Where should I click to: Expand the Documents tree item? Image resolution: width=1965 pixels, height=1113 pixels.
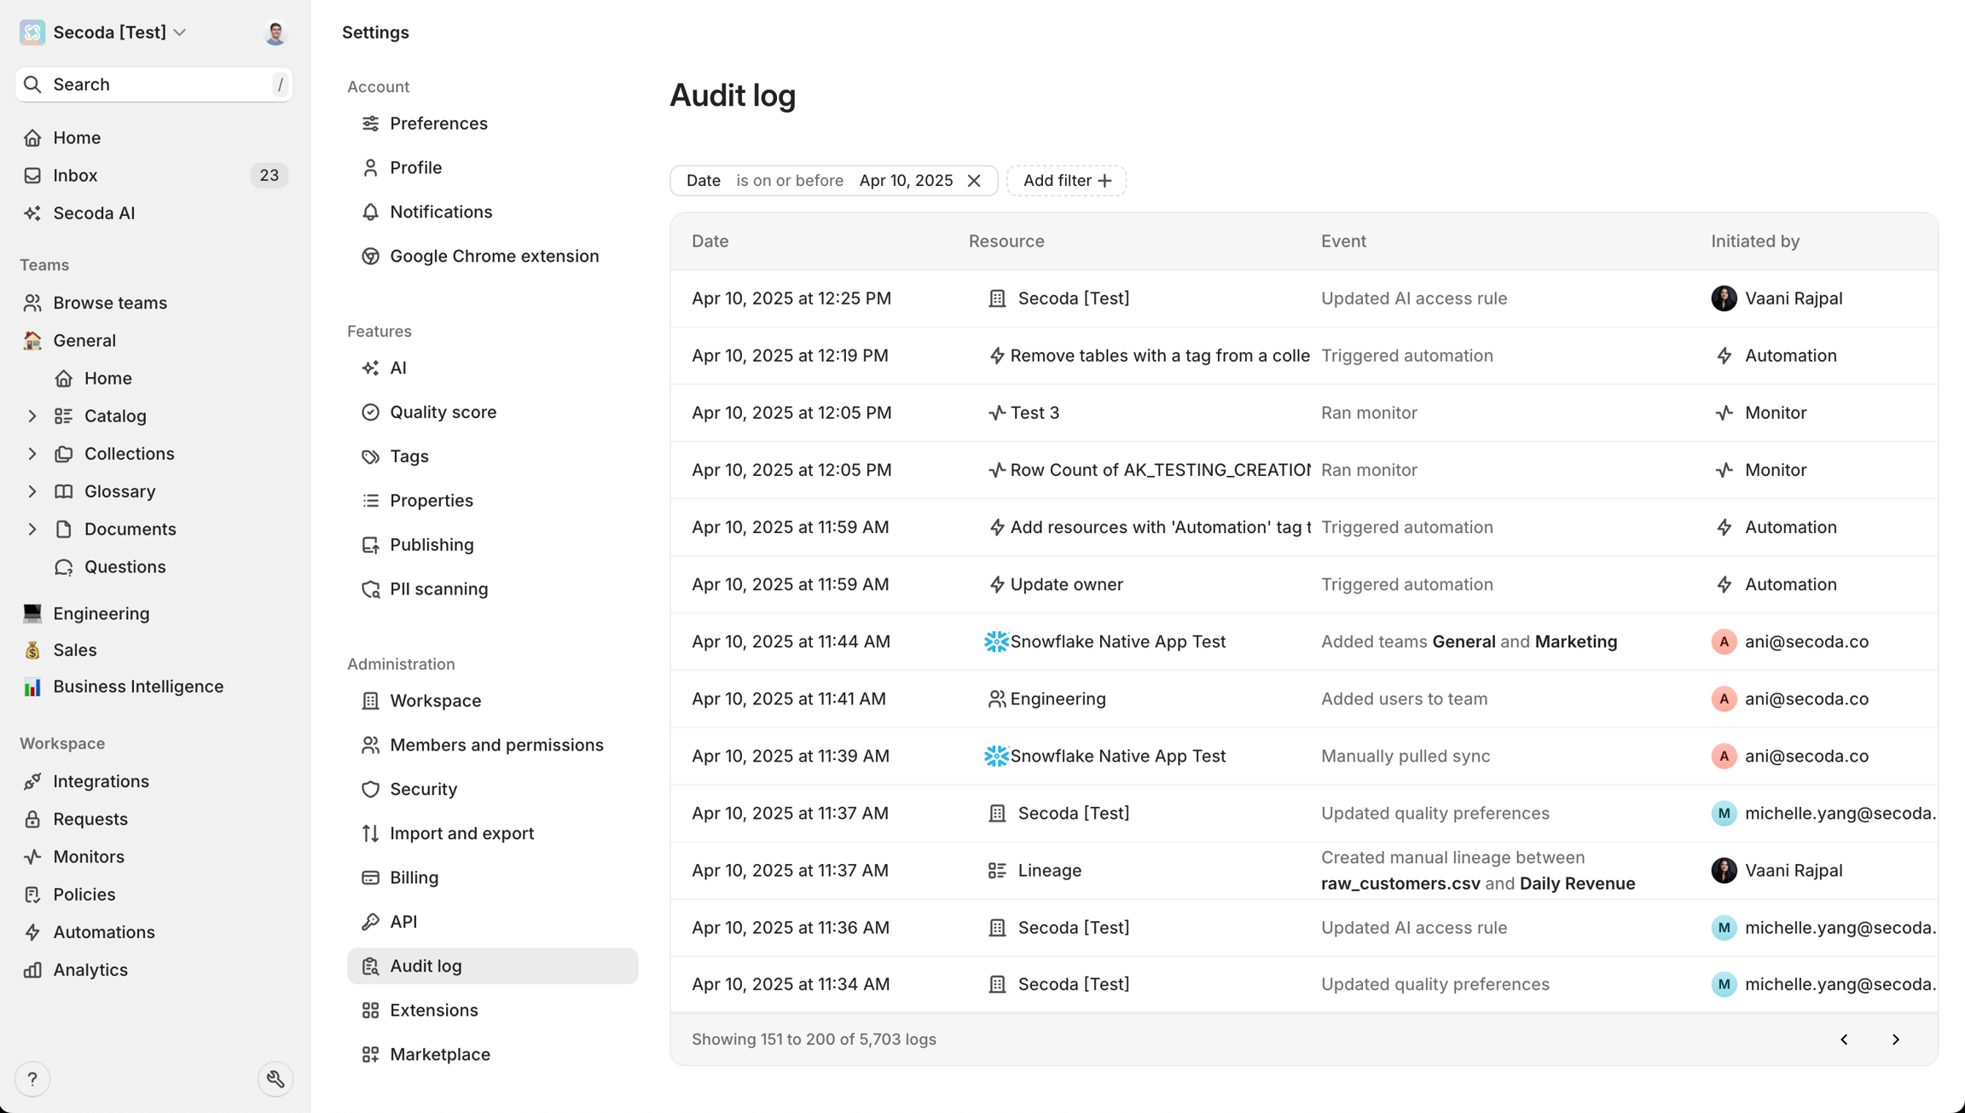pyautogui.click(x=32, y=529)
